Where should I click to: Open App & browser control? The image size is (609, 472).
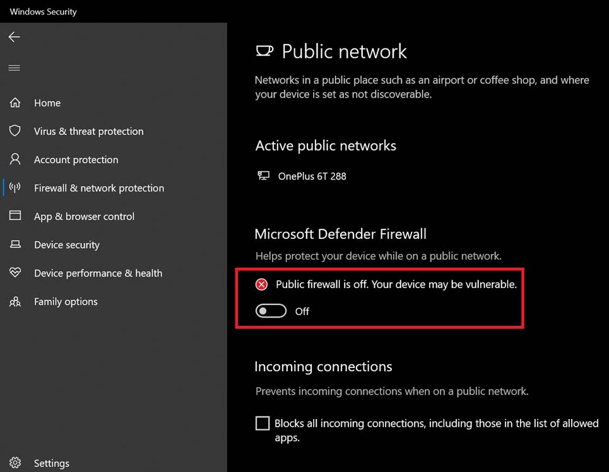pos(114,216)
